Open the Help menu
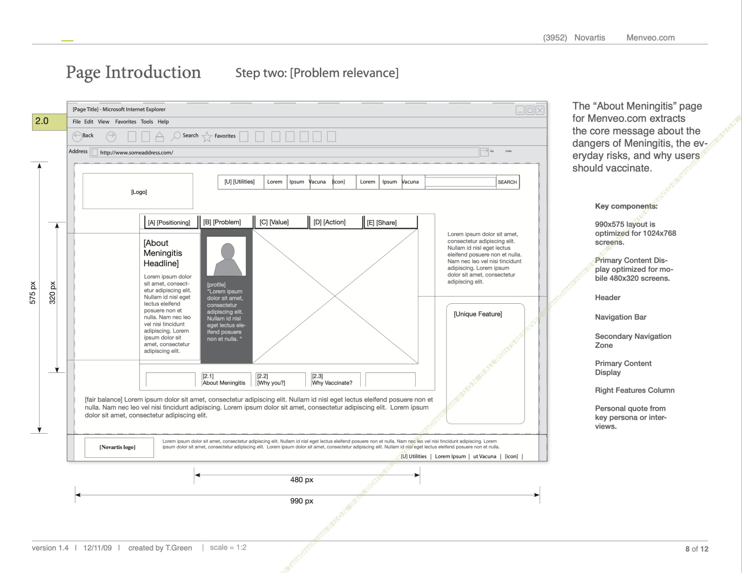The width and height of the screenshot is (742, 573). point(163,122)
